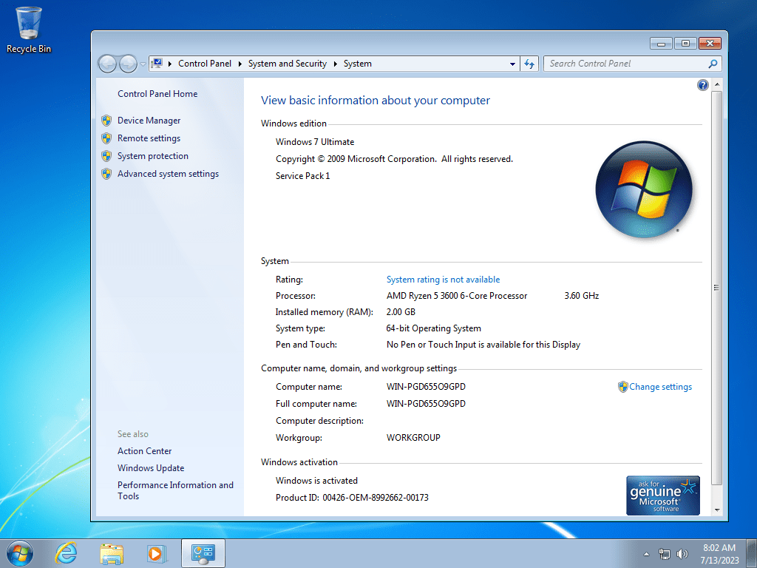Click the Windows Start orb
Screen dimensions: 757x568
(20, 553)
